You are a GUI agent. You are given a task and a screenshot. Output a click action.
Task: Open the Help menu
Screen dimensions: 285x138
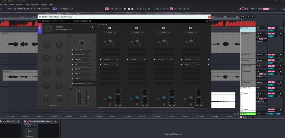(x=51, y=5)
